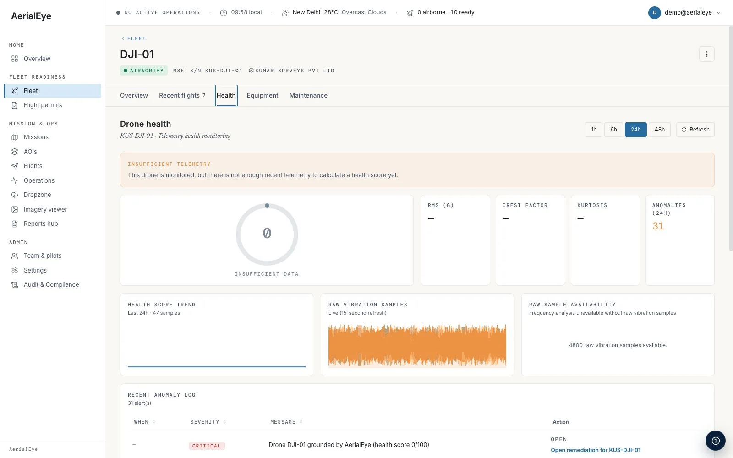Click the Dropzone upload icon

click(15, 195)
